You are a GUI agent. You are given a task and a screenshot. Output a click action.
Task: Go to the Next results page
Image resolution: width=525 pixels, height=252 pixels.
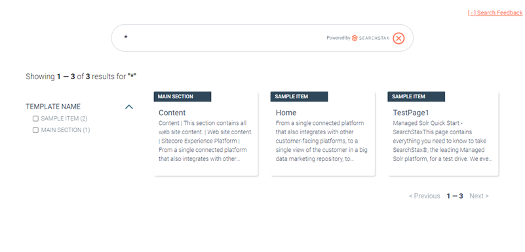point(479,196)
